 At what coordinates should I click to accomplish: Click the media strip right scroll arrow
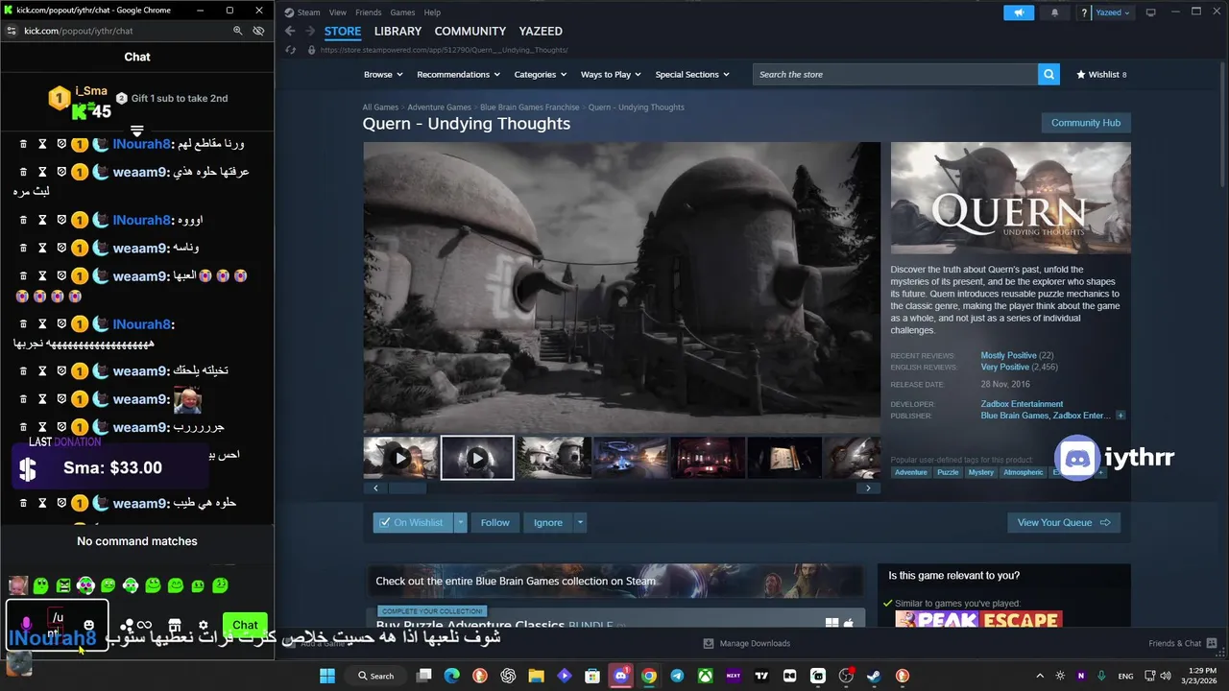pos(868,488)
